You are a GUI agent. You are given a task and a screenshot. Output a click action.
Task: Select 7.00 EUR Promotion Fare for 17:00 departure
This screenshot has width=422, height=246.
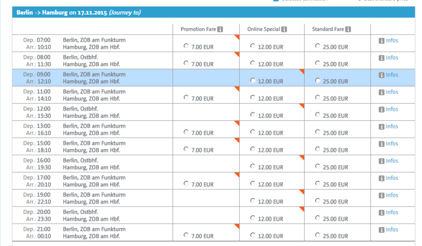pyautogui.click(x=186, y=183)
